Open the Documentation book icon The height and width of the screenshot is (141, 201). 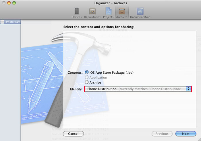140,11
